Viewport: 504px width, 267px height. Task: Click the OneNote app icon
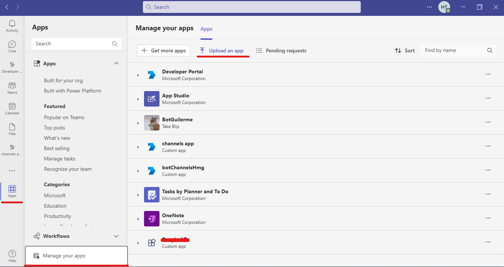(152, 219)
